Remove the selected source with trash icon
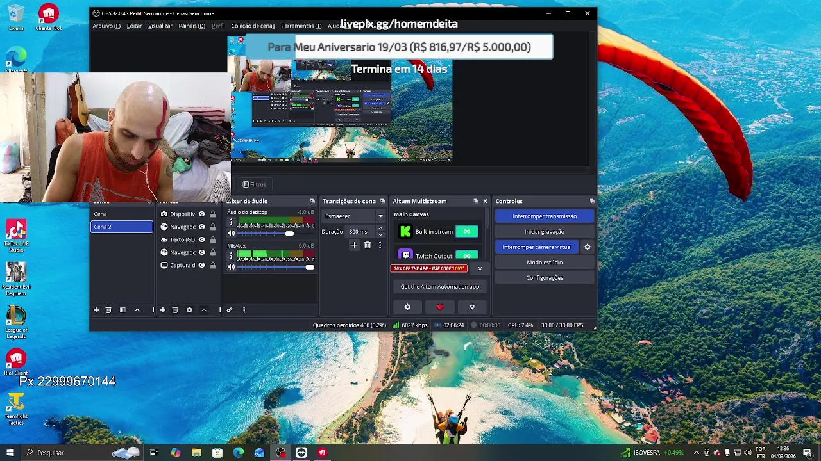 [175, 310]
